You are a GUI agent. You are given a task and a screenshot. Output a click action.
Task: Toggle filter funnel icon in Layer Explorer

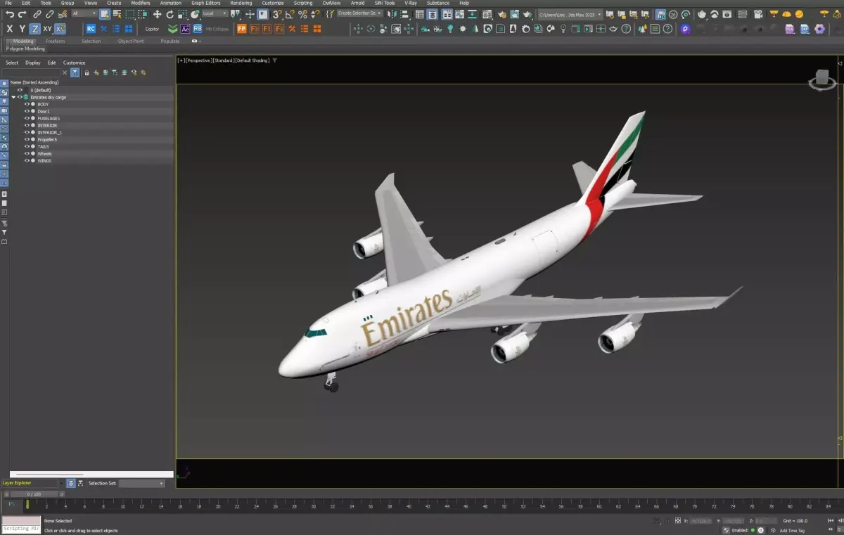click(x=75, y=72)
